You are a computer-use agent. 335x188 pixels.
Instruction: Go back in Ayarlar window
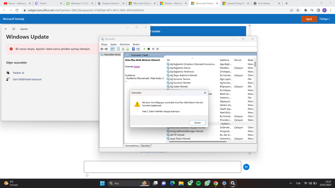coord(6,29)
